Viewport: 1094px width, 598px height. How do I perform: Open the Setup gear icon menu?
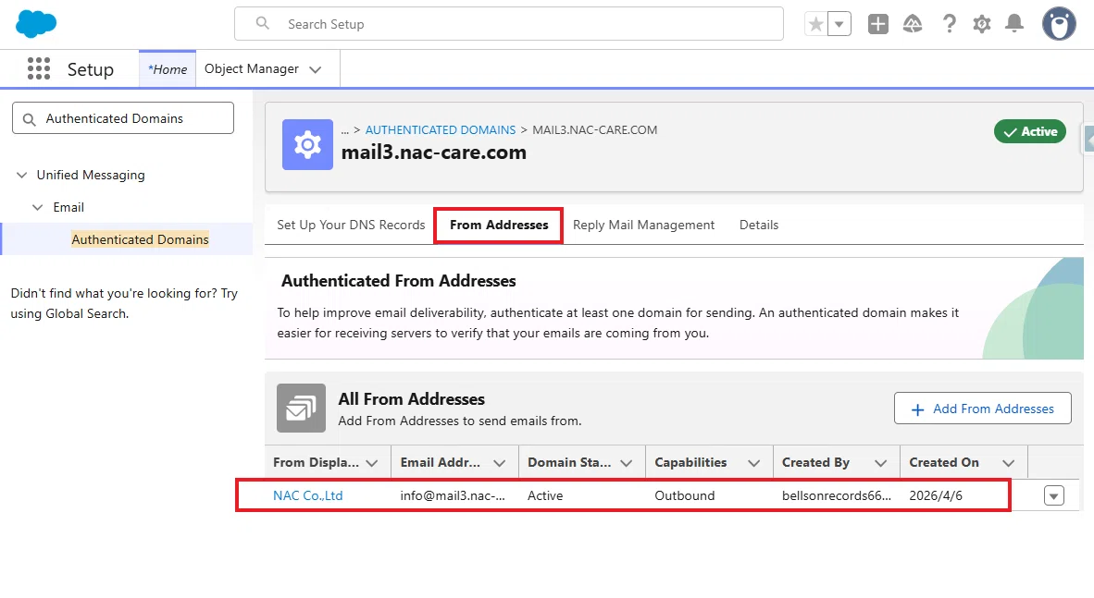982,24
